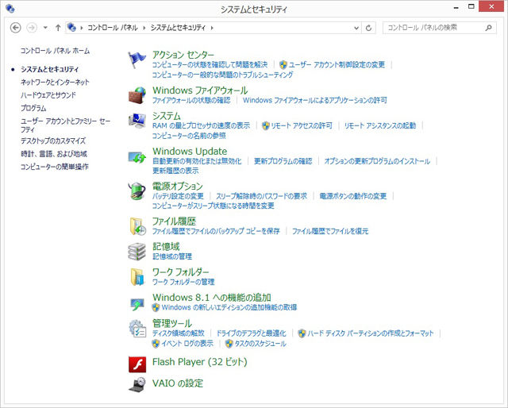
Task: Open the 管理ツール heading link
Action: tap(172, 323)
